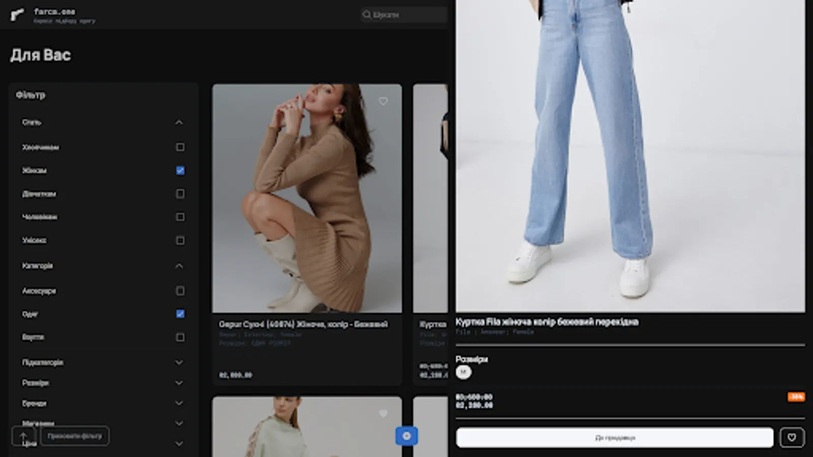The height and width of the screenshot is (457, 813).
Task: Check the Чоловікам checkbox
Action: point(180,217)
